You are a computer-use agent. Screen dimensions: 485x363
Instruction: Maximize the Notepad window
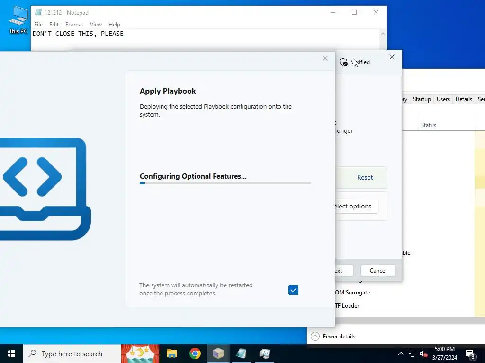coord(354,12)
